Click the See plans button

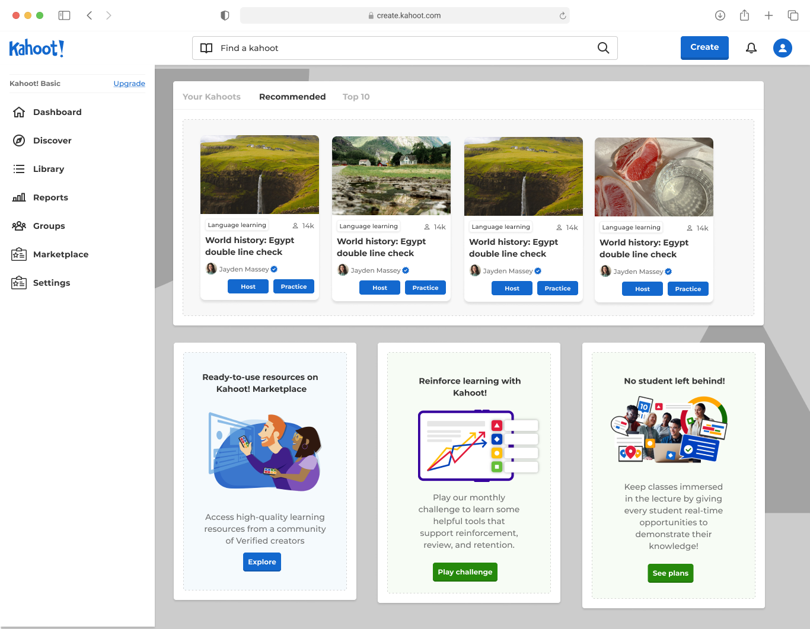point(671,573)
